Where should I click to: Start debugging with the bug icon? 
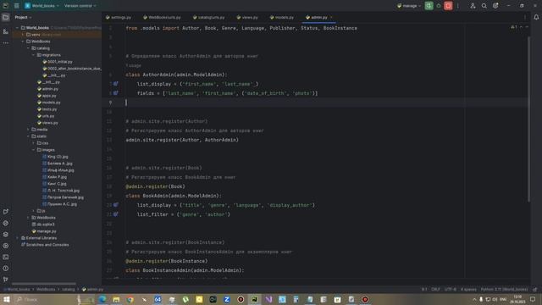point(439,6)
